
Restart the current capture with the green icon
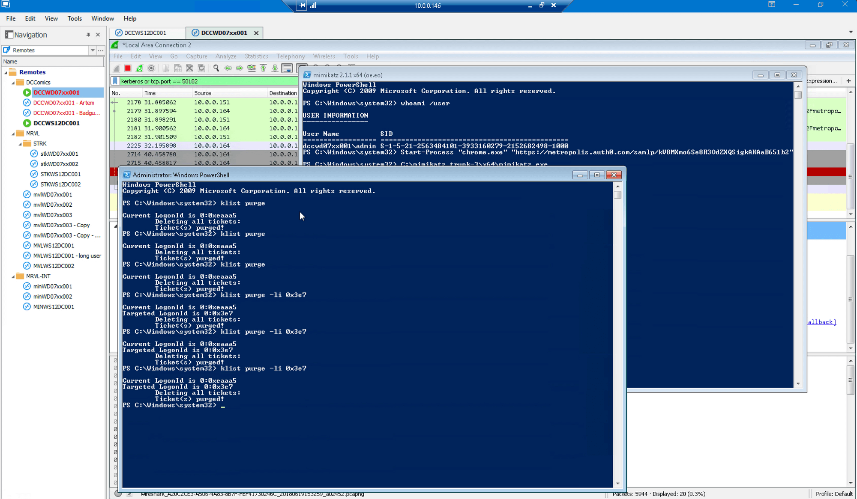point(140,68)
